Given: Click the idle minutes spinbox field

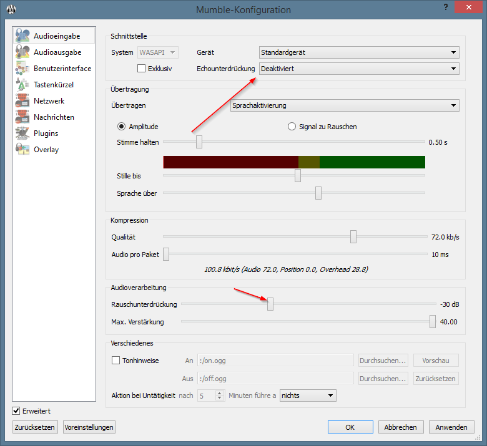Looking at the screenshot, I should (207, 395).
